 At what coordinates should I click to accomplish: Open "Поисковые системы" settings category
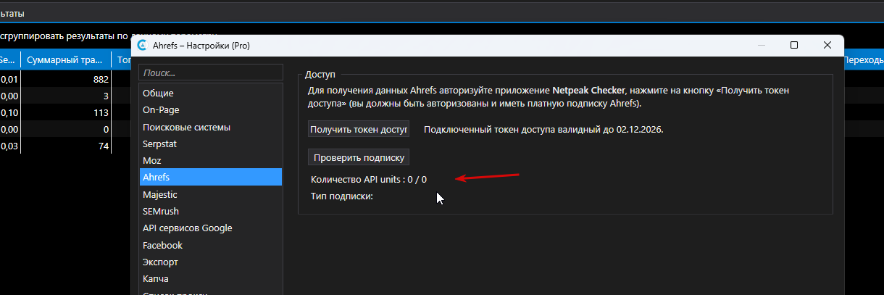point(211,127)
